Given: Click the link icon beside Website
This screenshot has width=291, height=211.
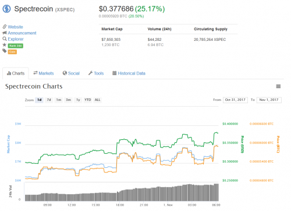Looking at the screenshot, I should (5, 26).
